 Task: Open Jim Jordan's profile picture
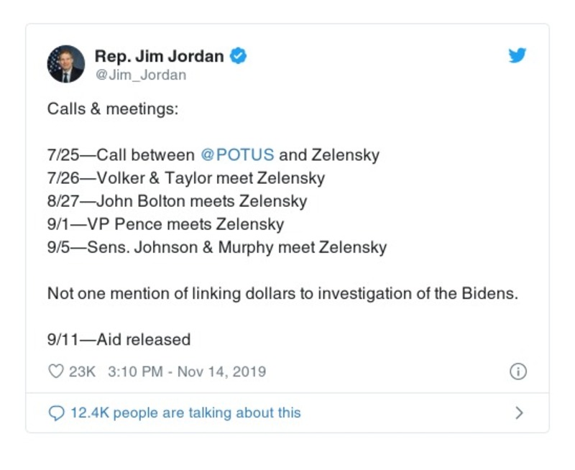(66, 64)
